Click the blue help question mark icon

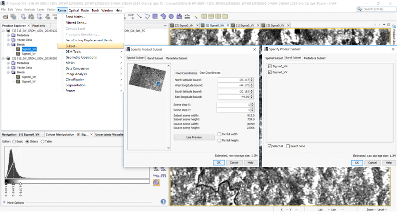click(163, 202)
